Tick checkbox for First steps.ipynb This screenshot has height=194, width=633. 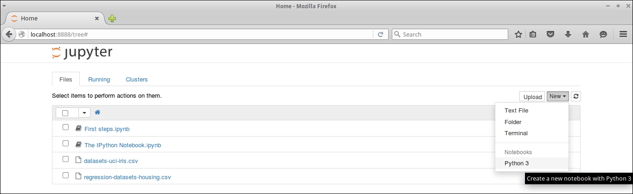pos(65,127)
